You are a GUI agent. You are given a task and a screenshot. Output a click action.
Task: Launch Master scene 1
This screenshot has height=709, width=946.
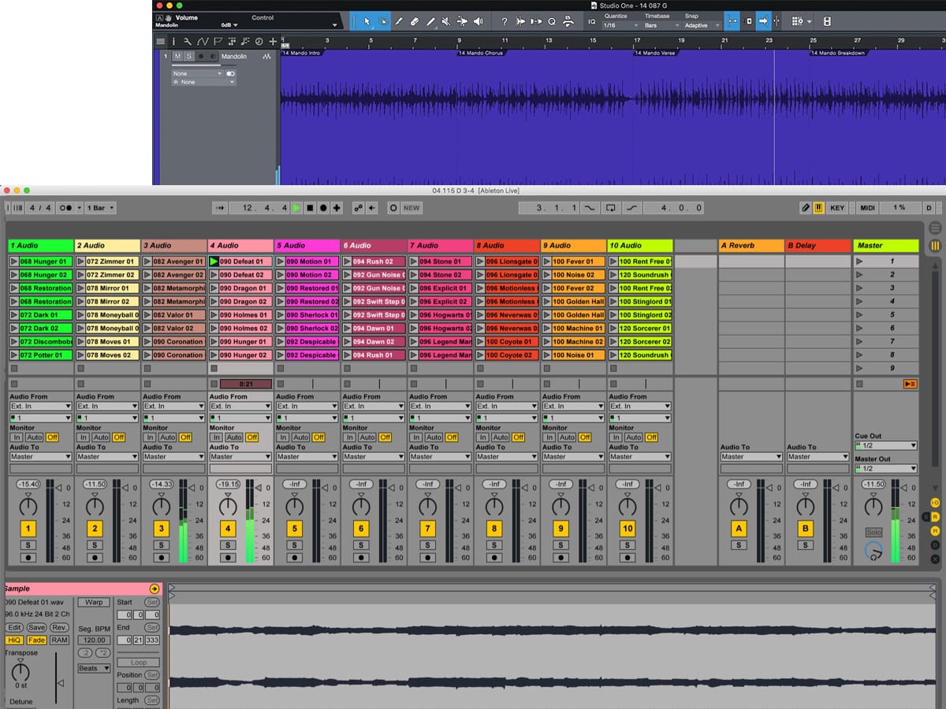pyautogui.click(x=860, y=262)
